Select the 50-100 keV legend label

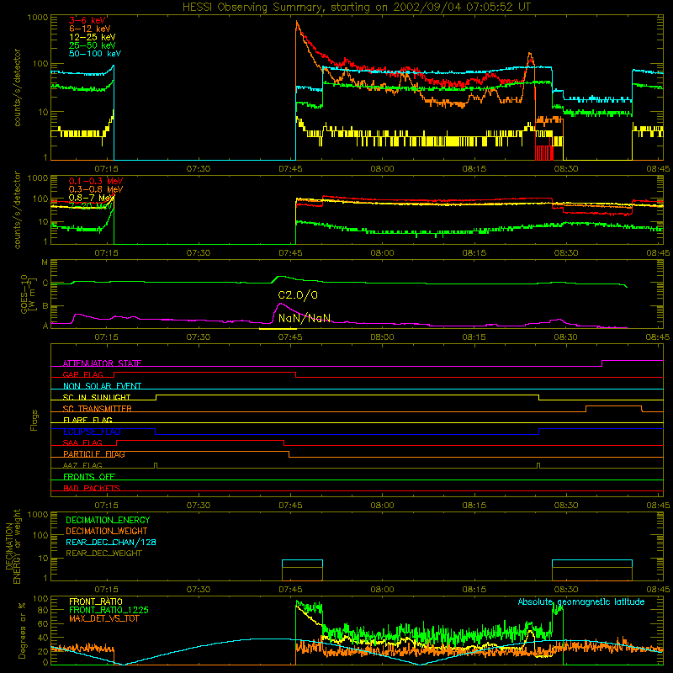click(x=95, y=54)
